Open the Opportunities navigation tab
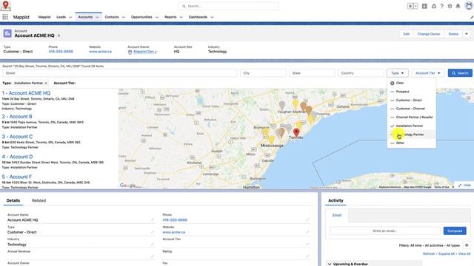Image resolution: width=474 pixels, height=266 pixels. (141, 17)
